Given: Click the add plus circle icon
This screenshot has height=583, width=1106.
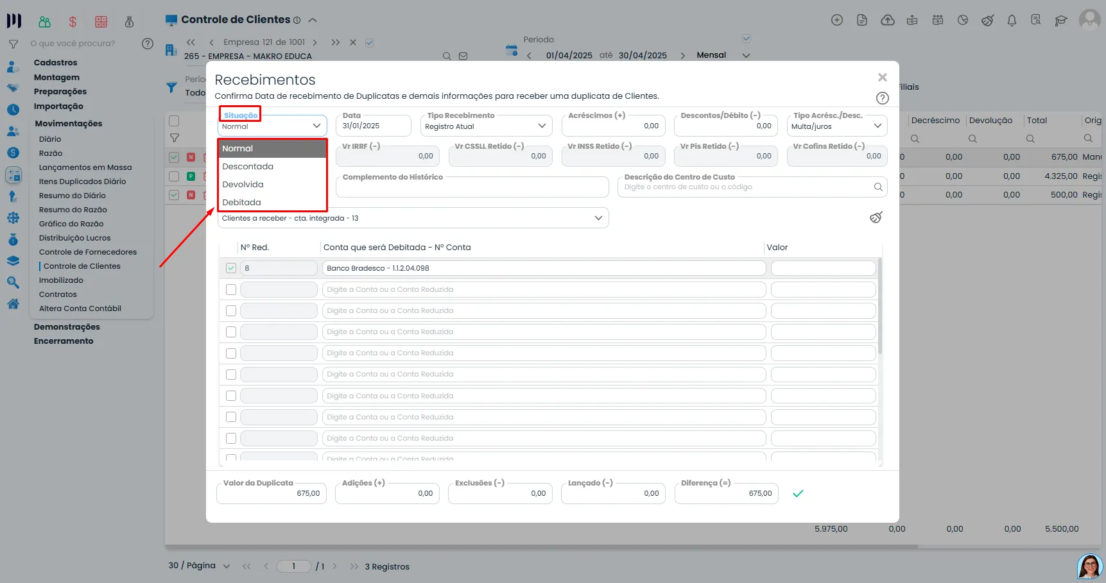Looking at the screenshot, I should pyautogui.click(x=837, y=20).
